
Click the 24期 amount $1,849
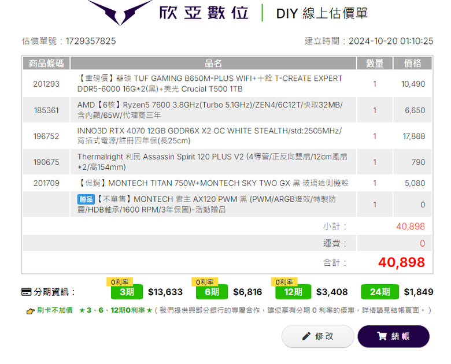pyautogui.click(x=419, y=292)
